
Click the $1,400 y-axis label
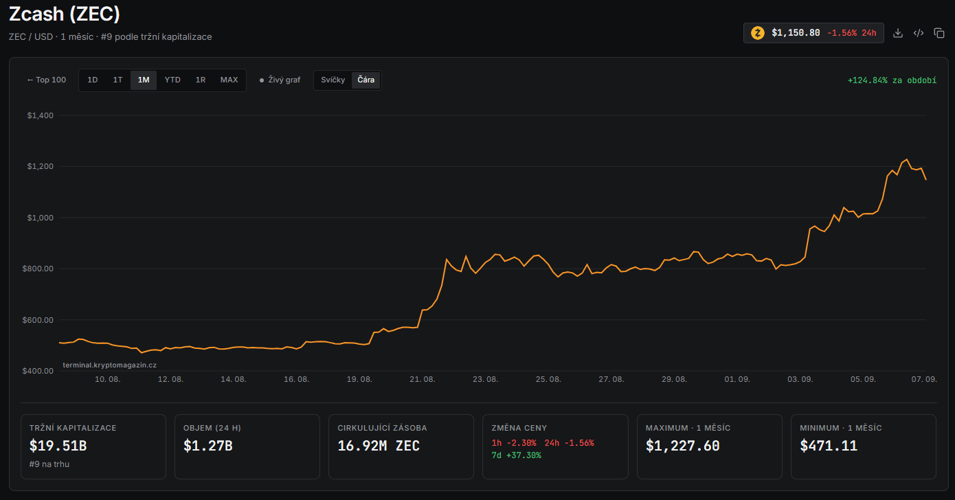tap(41, 115)
